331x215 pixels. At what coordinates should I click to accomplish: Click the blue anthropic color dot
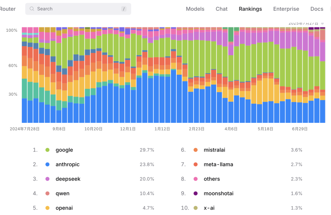[x=47, y=165]
